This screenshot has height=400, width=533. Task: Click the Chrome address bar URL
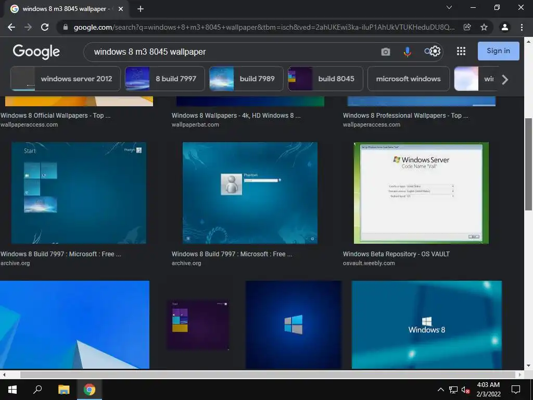pyautogui.click(x=264, y=27)
